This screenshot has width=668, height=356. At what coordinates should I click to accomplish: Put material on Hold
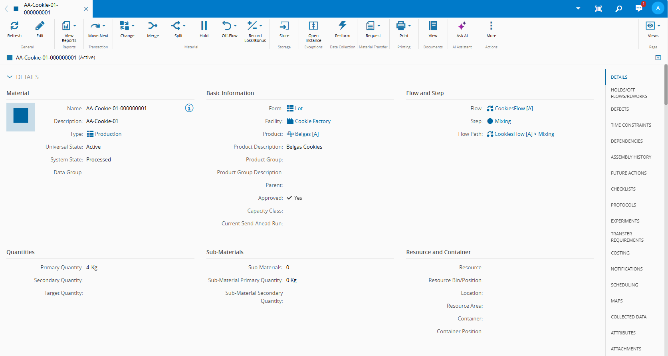point(204,26)
